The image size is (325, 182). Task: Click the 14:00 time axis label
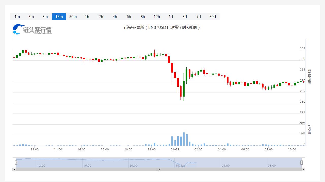click(58, 149)
